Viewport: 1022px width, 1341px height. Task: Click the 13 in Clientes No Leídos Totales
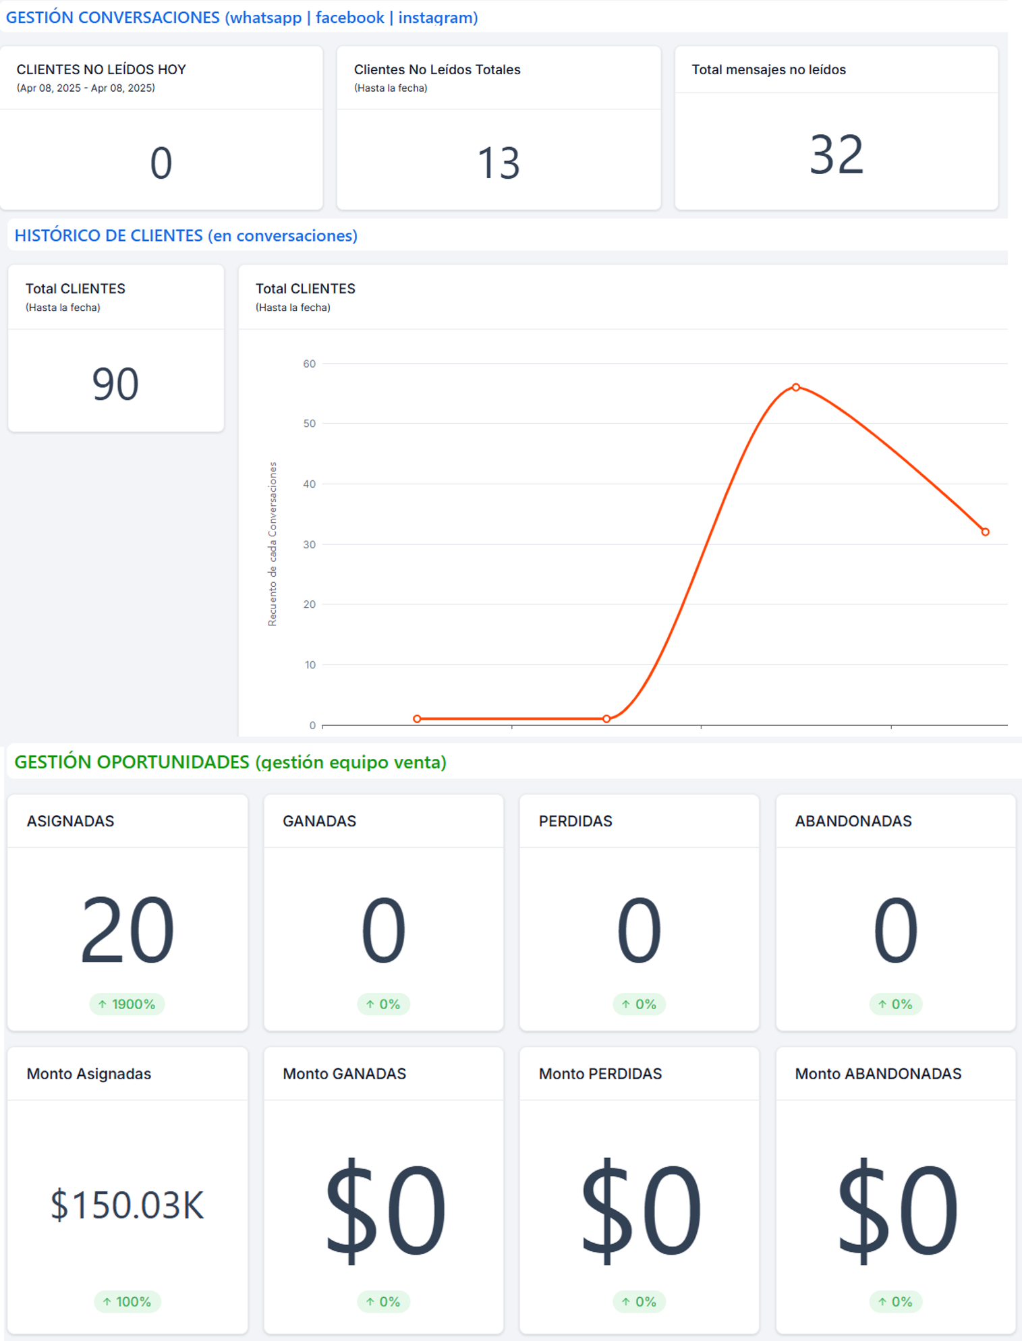point(499,163)
